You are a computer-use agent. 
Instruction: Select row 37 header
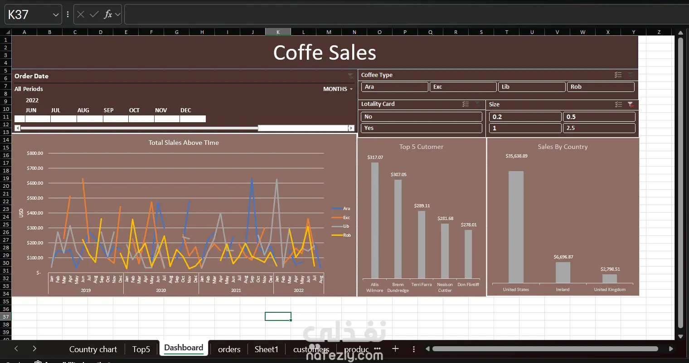[5, 317]
